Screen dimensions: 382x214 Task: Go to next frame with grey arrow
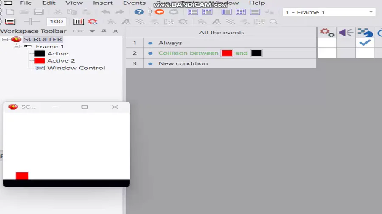tap(174, 12)
